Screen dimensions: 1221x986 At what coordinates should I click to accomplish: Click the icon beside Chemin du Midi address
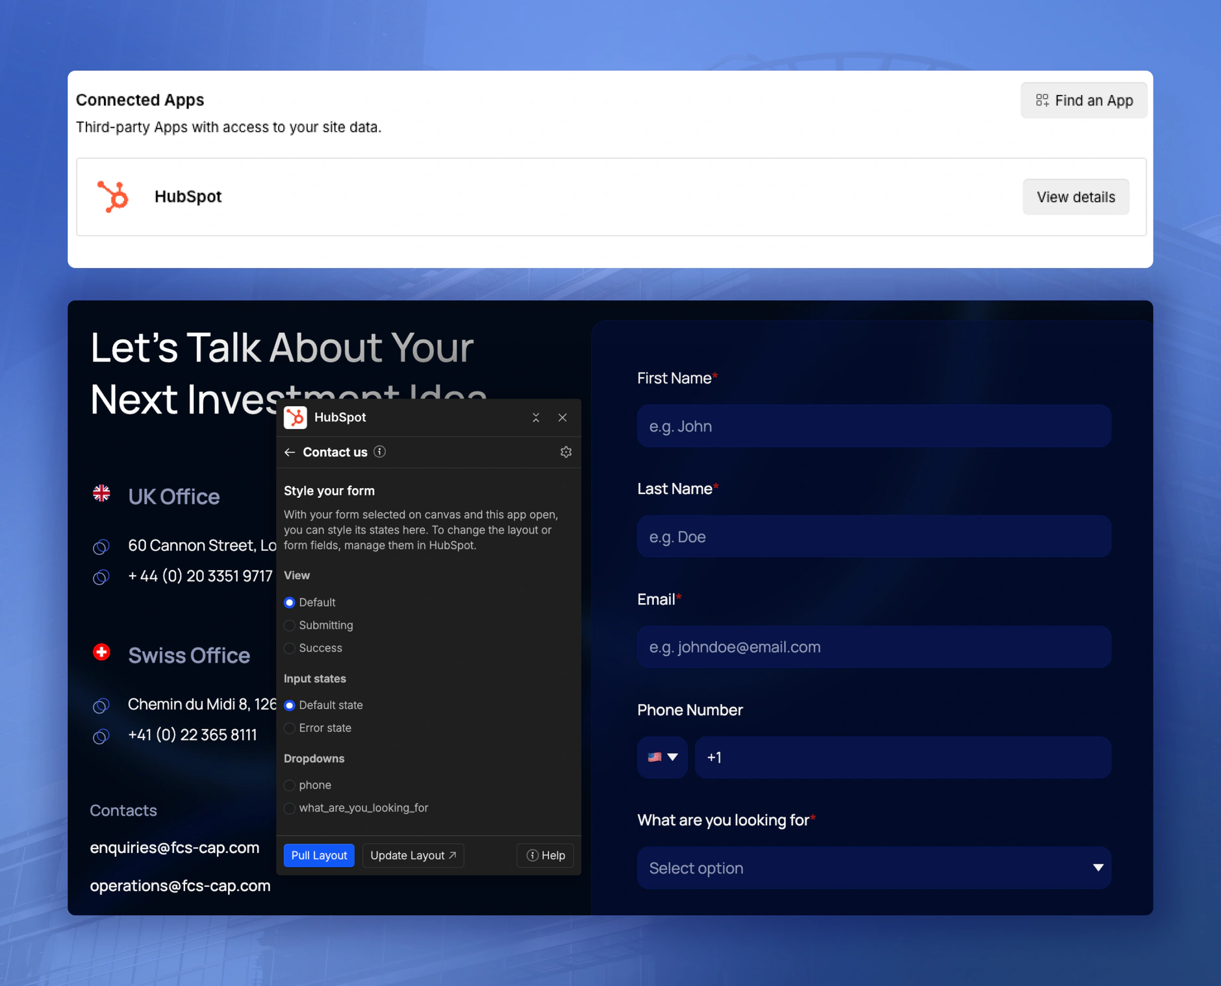coord(101,706)
